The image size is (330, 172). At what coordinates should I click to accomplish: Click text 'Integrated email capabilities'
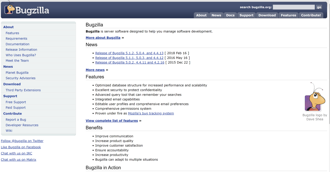pyautogui.click(x=117, y=99)
